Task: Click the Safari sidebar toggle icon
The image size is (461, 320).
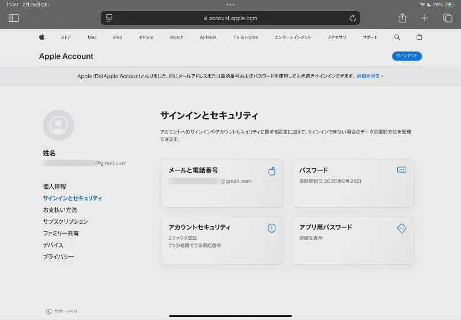Action: 14,18
